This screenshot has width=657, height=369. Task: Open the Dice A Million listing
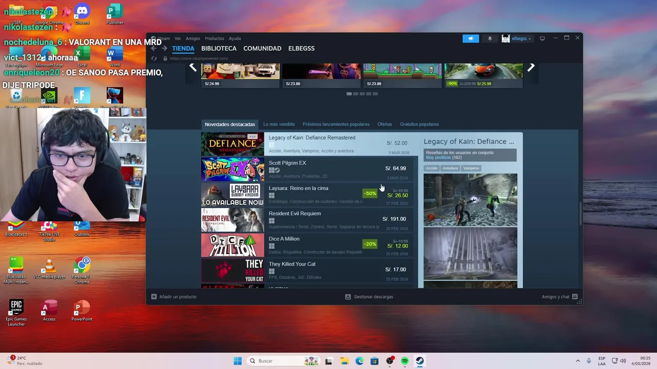[307, 245]
